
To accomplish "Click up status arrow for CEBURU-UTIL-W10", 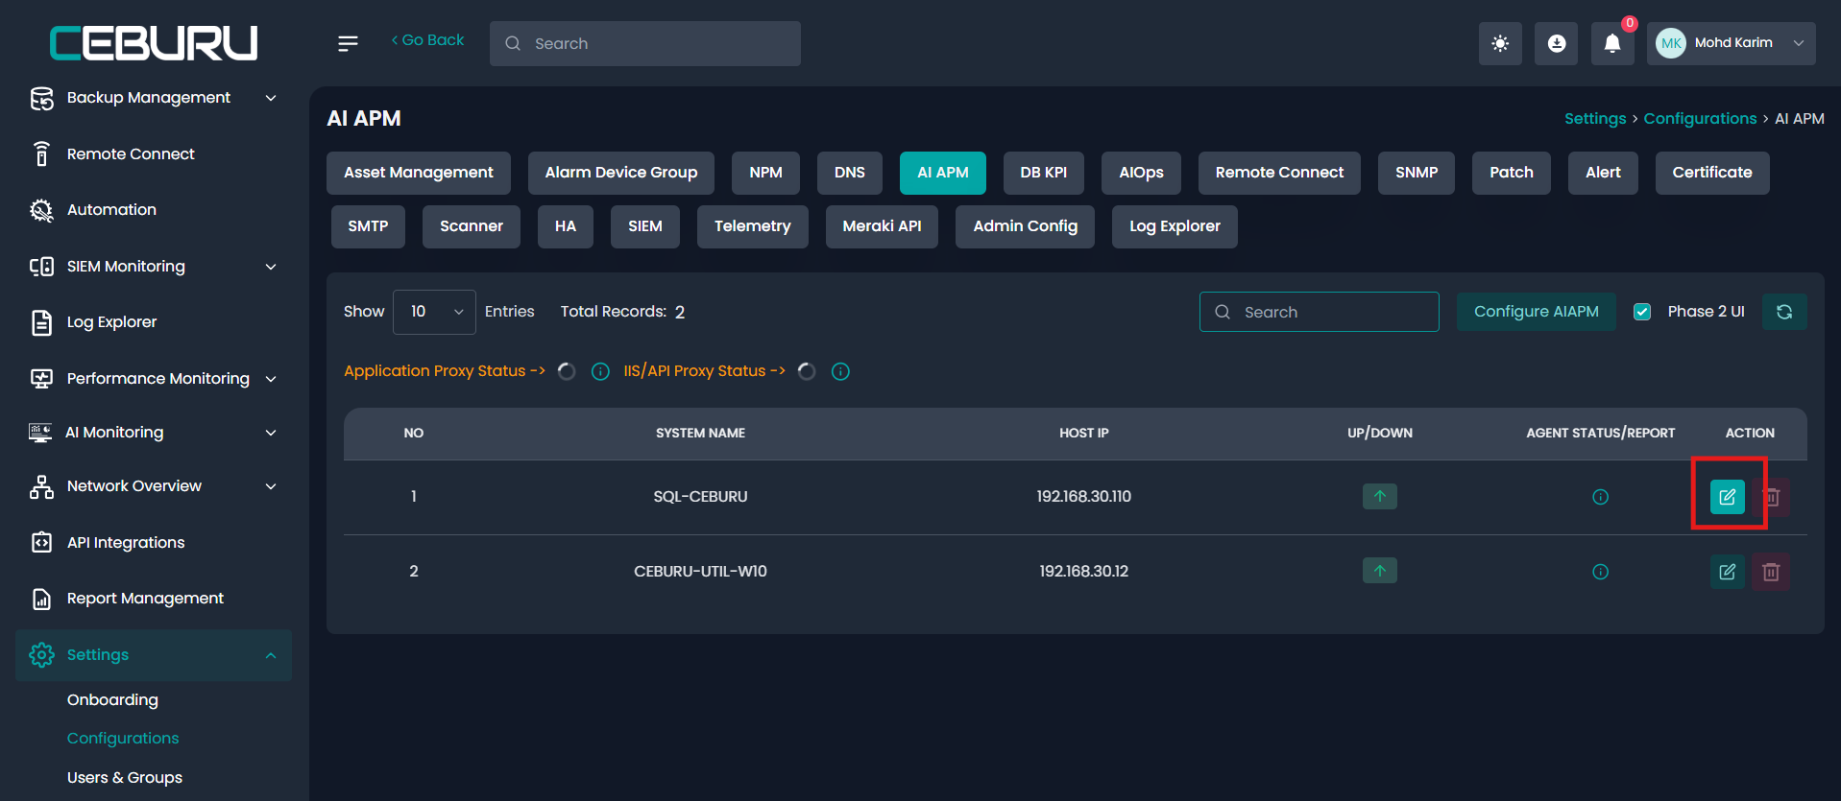I will click(x=1379, y=571).
